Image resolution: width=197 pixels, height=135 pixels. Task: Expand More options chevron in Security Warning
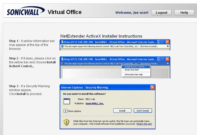click(x=66, y=111)
